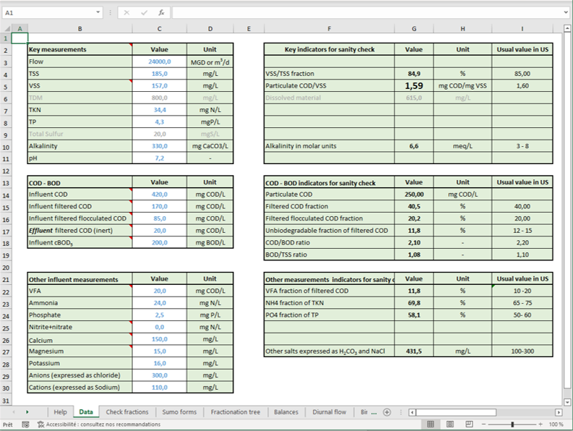Click the zoom out minus icon
The image size is (573, 431).
tap(482, 424)
